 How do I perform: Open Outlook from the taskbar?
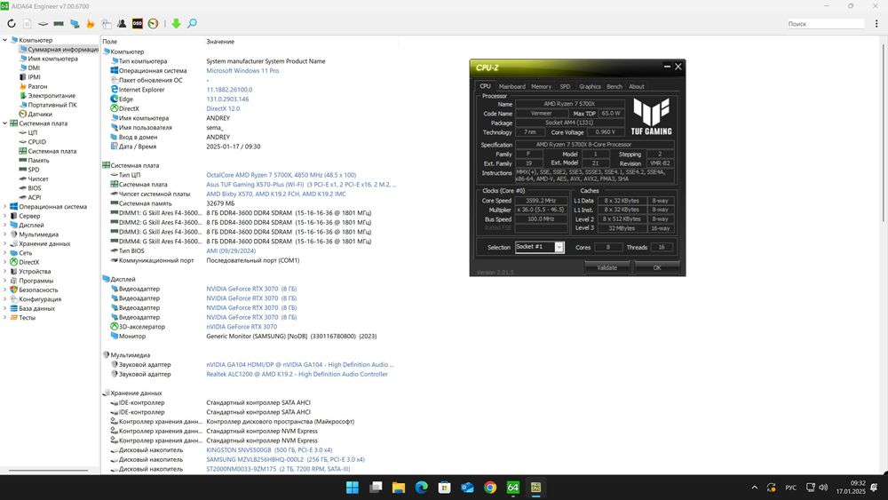[x=467, y=488]
